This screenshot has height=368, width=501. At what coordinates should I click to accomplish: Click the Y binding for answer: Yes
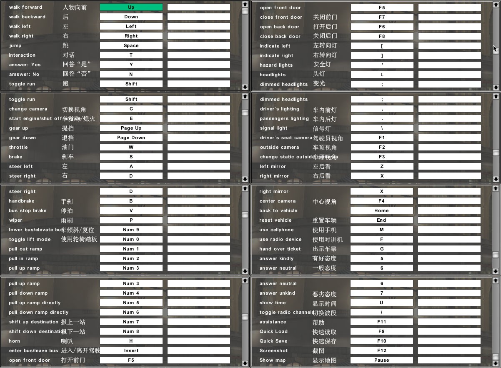pos(131,65)
